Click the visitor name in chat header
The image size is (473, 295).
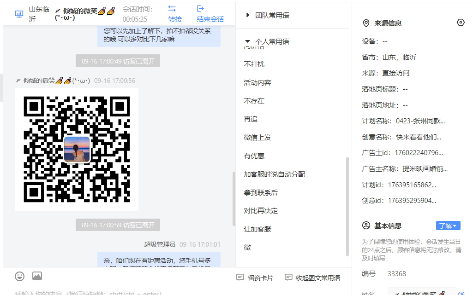point(85,14)
